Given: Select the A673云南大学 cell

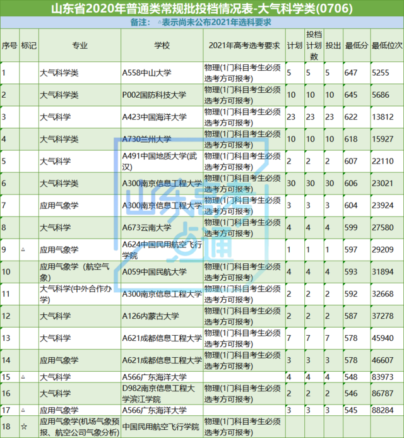Looking at the screenshot, I should pos(162,228).
